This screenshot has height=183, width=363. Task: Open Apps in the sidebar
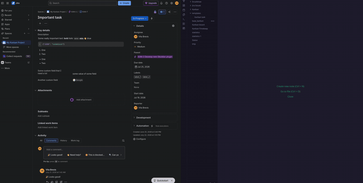16,24
